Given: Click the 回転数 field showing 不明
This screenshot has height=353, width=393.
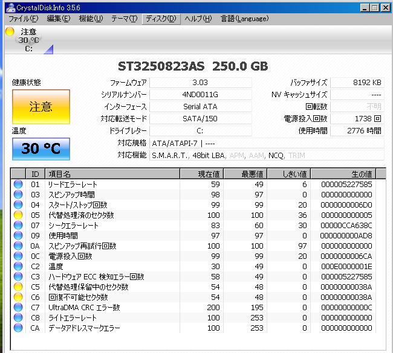Looking at the screenshot, I should tap(357, 107).
